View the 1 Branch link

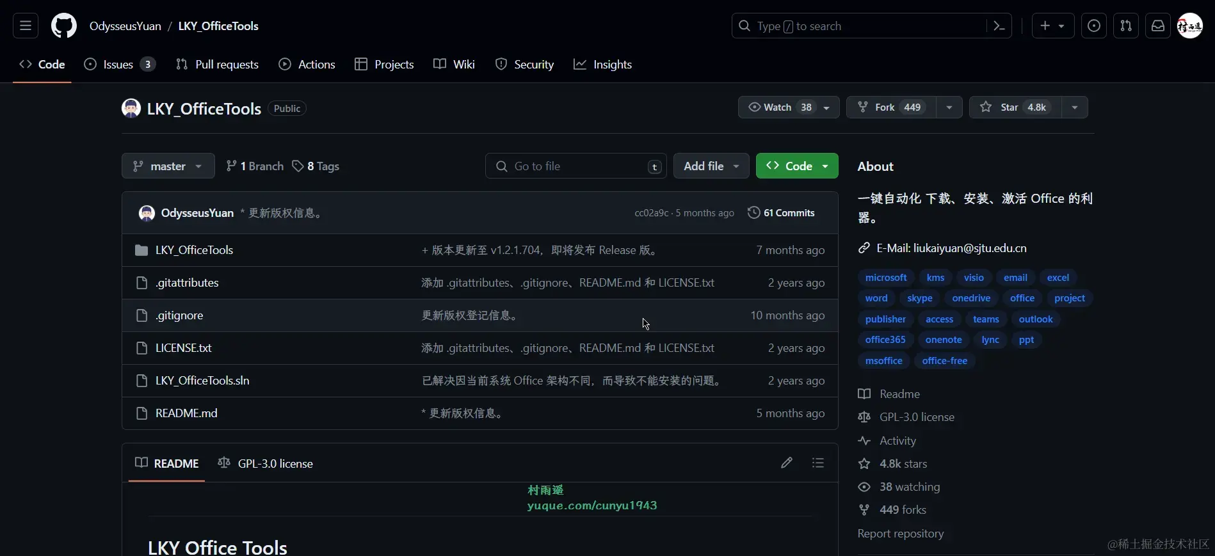click(x=255, y=166)
